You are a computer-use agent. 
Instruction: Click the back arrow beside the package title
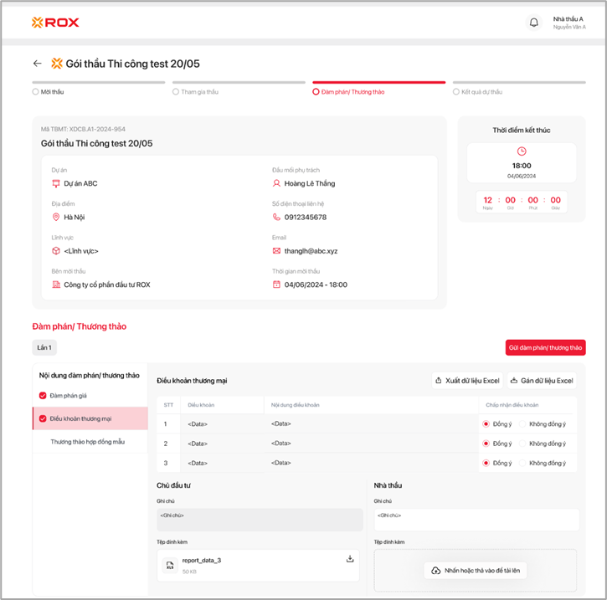tap(37, 64)
